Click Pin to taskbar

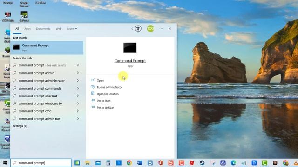pyautogui.click(x=105, y=108)
